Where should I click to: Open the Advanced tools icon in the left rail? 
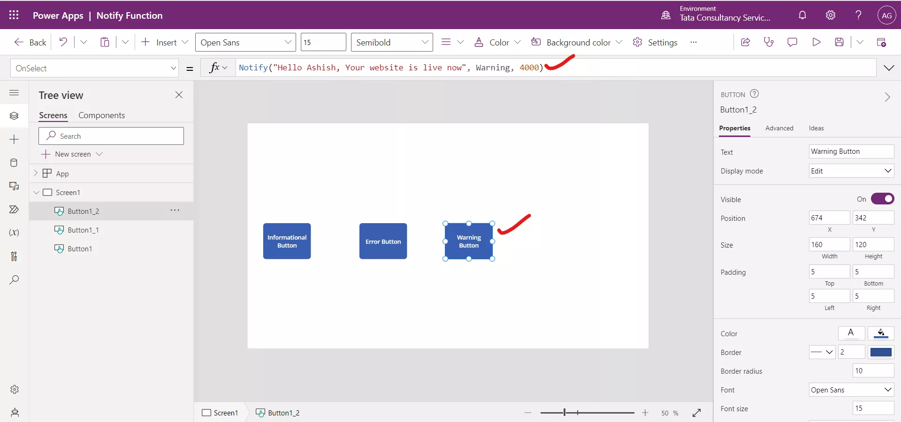pyautogui.click(x=14, y=256)
